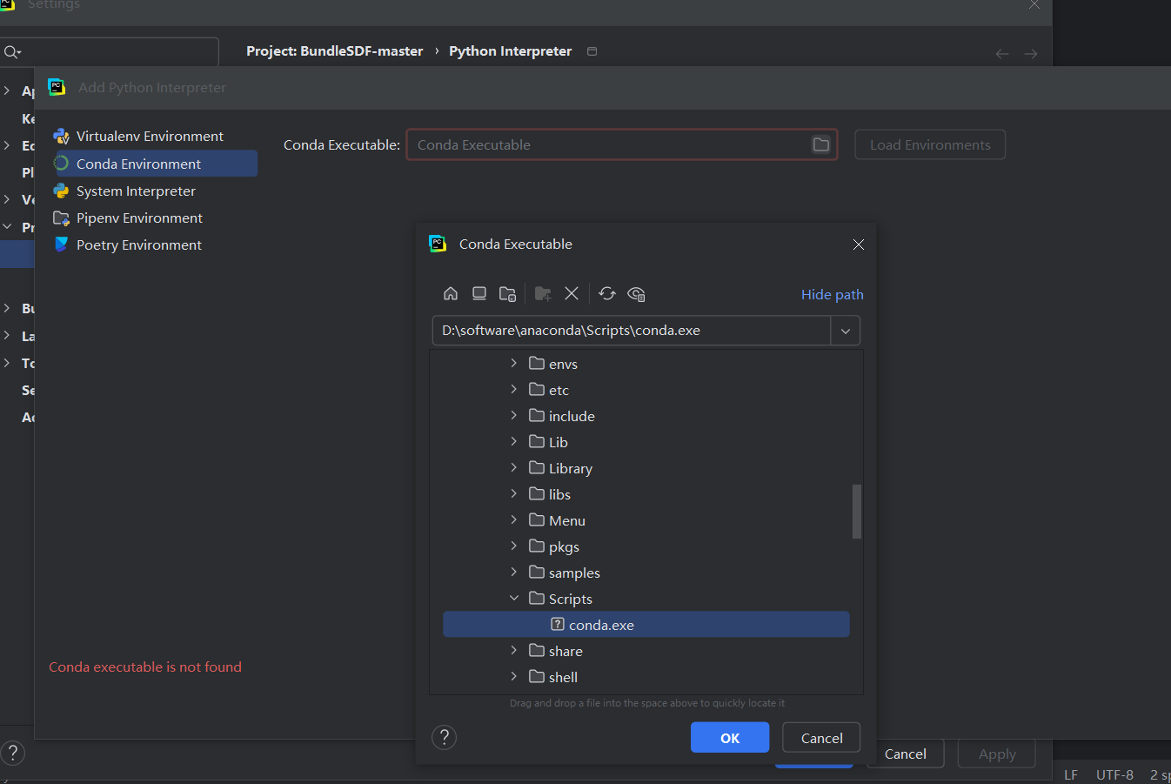Select the samples folder row
The image size is (1171, 784).
(646, 573)
